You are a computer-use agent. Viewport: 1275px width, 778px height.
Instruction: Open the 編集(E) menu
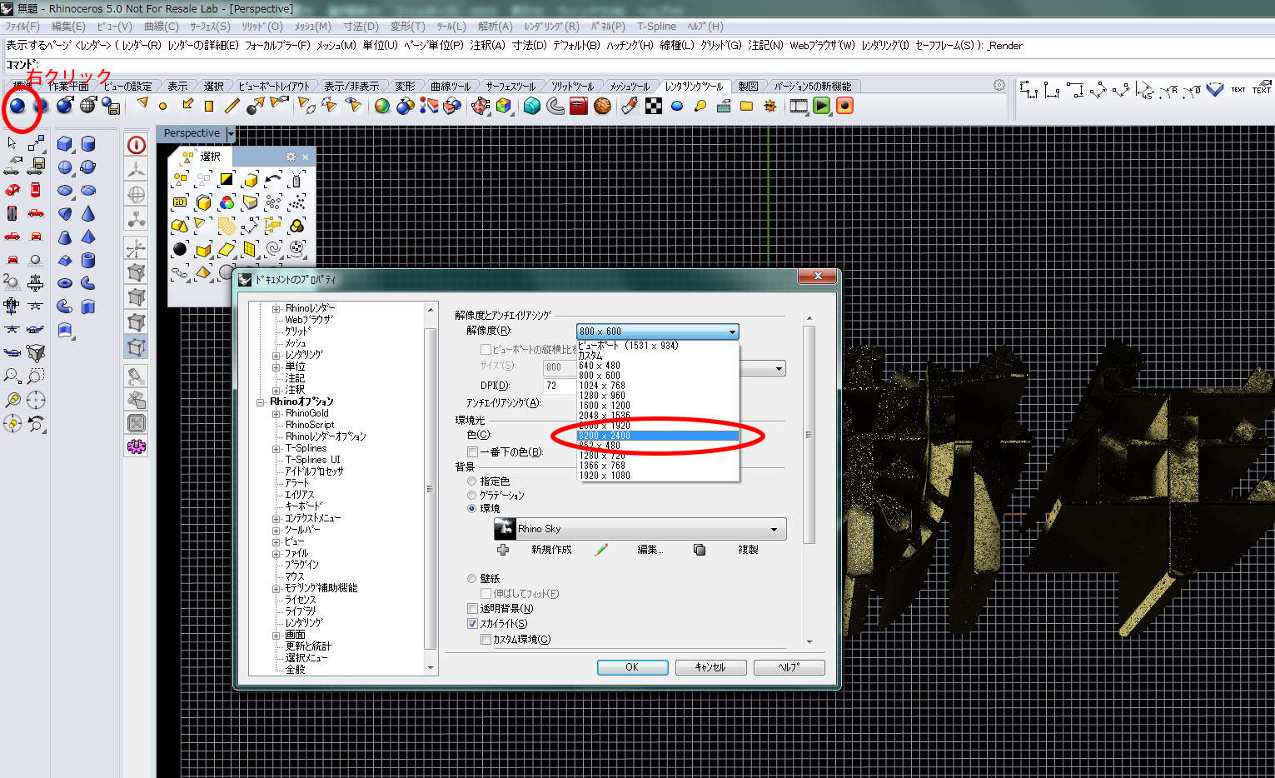tap(68, 27)
